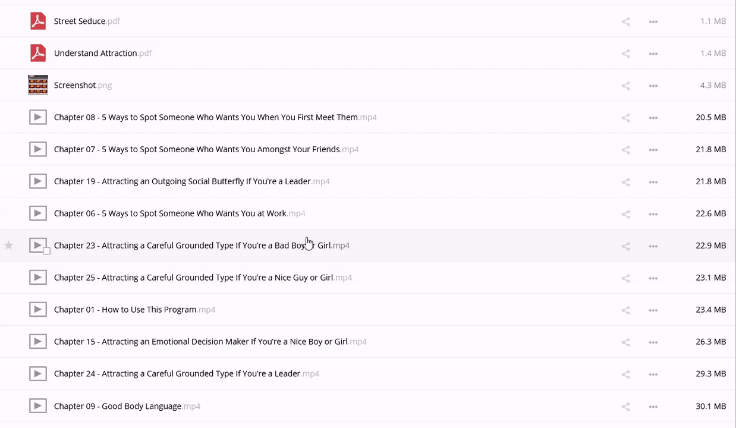Image resolution: width=736 pixels, height=428 pixels.
Task: Expand more actions for Chapter 25 video
Action: (653, 278)
